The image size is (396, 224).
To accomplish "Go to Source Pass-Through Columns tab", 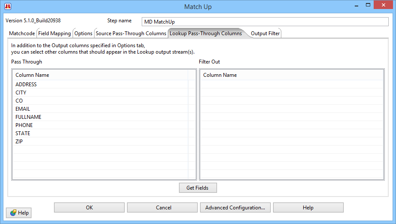I will tap(131, 33).
